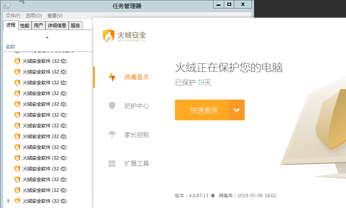Open the 文件(F) menu
This screenshot has width=346, height=208.
coord(13,16)
